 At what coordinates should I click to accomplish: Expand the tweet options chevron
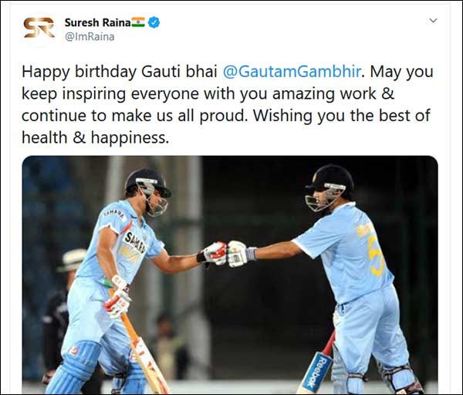coord(433,21)
